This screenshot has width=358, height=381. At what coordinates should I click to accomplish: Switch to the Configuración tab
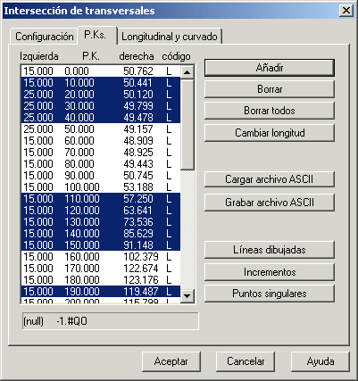coord(44,37)
